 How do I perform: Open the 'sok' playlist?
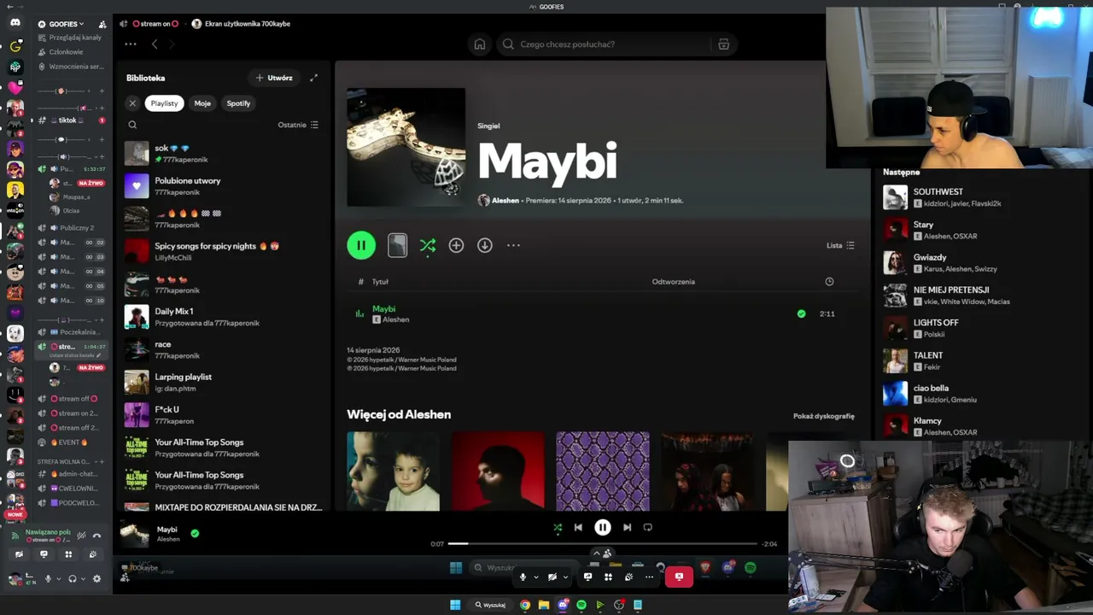click(x=222, y=153)
